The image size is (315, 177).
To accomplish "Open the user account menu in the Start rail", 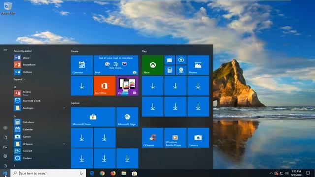I will pos(5,128).
